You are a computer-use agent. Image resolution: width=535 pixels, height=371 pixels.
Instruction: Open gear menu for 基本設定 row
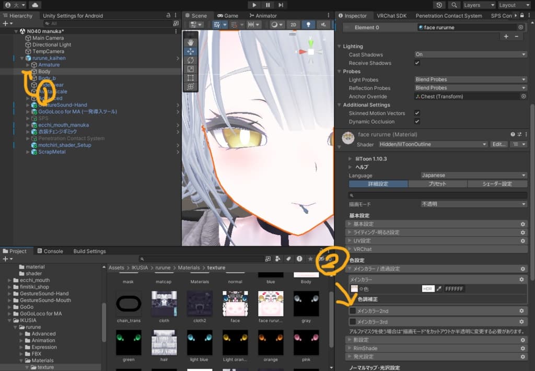click(522, 224)
